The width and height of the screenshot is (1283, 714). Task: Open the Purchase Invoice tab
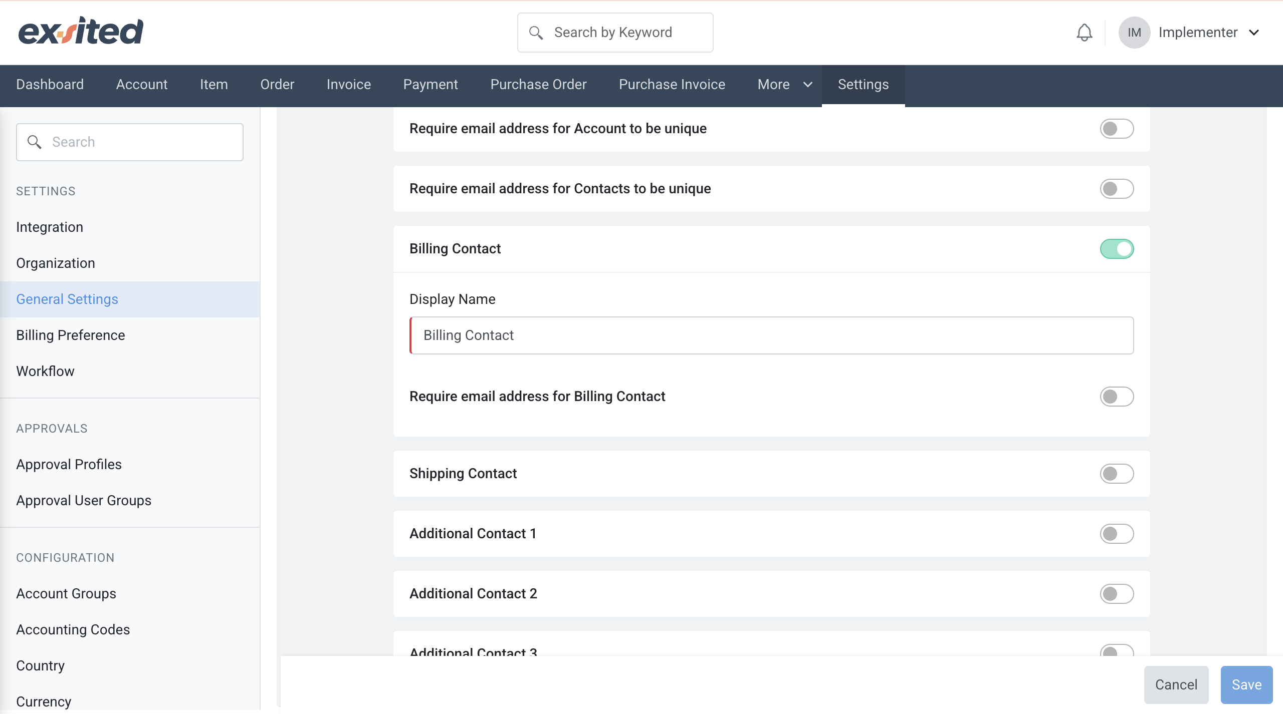pyautogui.click(x=672, y=85)
